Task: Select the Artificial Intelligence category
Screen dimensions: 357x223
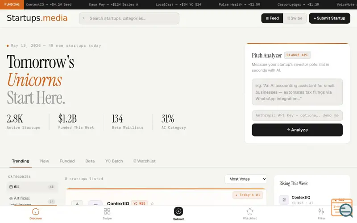Action: [32, 201]
